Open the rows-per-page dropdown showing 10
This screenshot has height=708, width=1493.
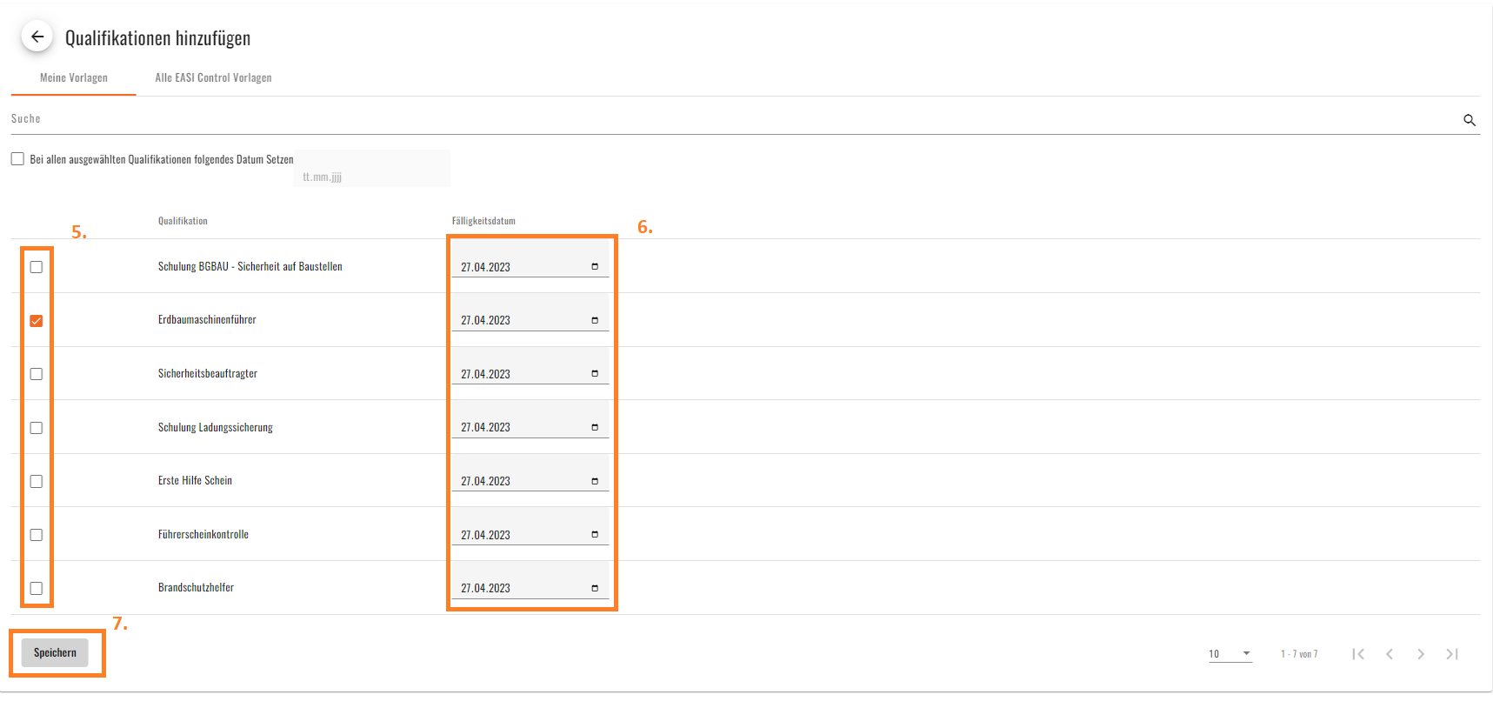1230,654
